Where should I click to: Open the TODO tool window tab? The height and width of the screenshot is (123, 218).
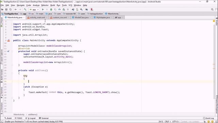(x=18, y=118)
